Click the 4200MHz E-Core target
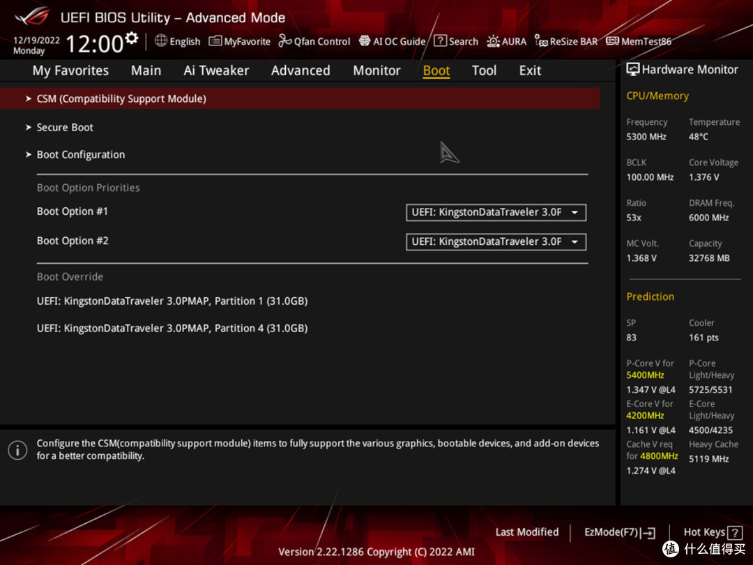The image size is (753, 565). coord(646,416)
